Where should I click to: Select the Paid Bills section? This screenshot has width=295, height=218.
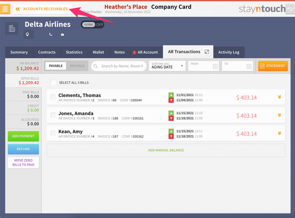click(23, 94)
